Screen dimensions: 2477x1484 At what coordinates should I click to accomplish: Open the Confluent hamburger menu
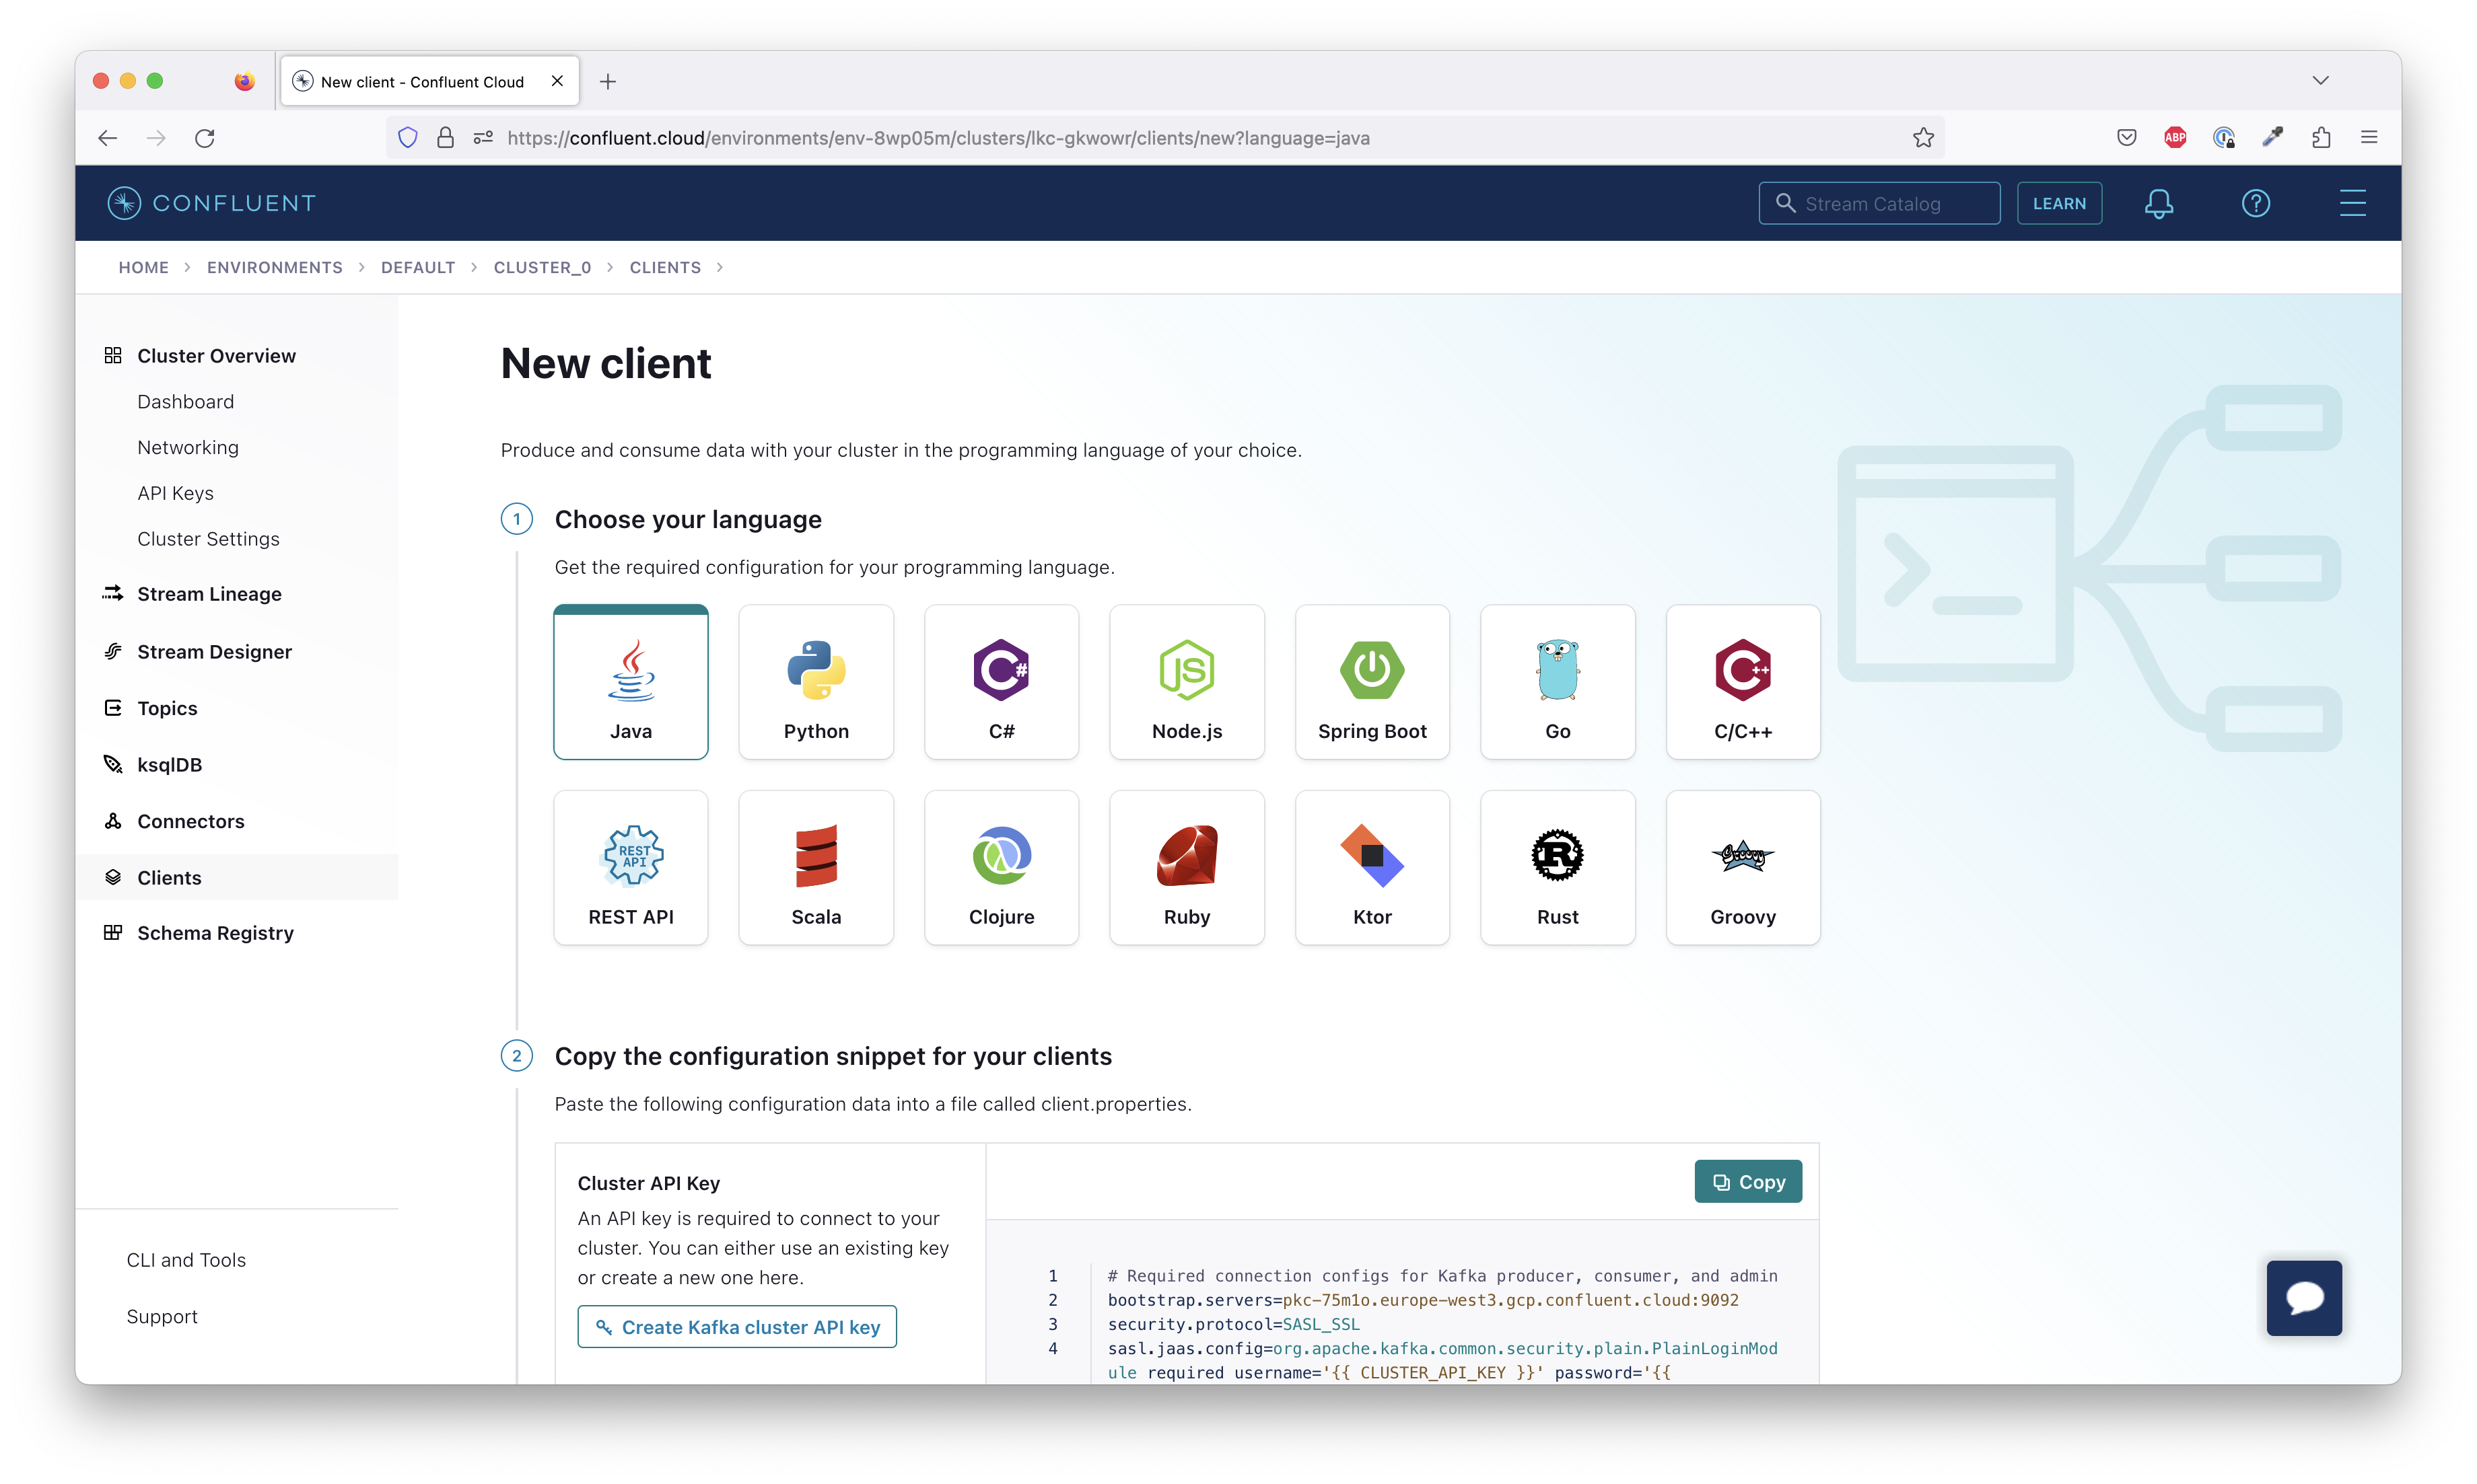tap(2352, 204)
